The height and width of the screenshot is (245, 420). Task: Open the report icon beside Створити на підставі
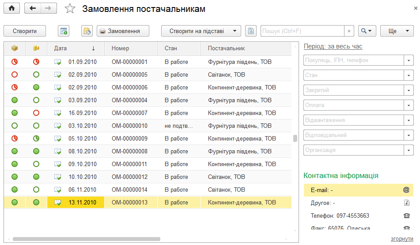pyautogui.click(x=251, y=31)
